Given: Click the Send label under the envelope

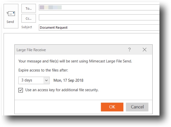Looking at the screenshot, I should [x=10, y=22].
